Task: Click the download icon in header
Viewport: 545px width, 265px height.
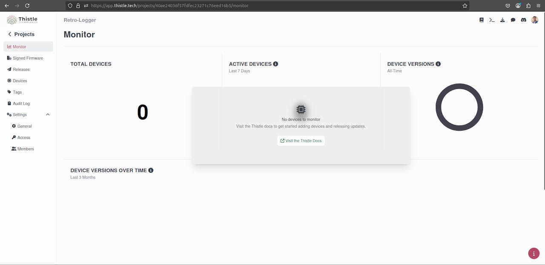Action: (x=502, y=20)
